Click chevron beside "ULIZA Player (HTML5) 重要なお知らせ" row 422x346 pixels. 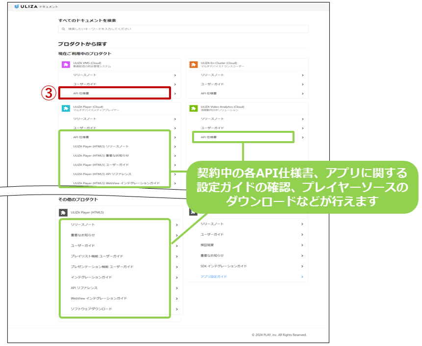pyautogui.click(x=175, y=156)
